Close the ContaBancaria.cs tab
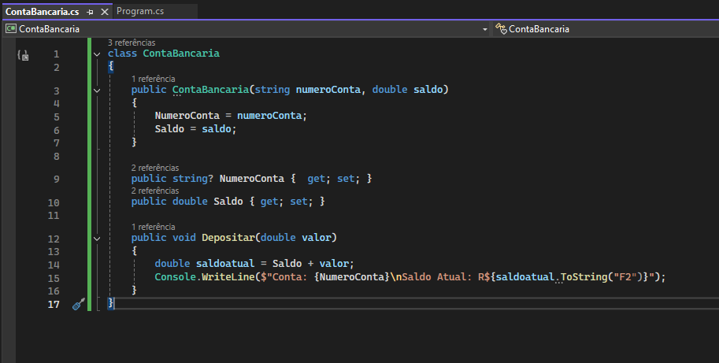The width and height of the screenshot is (719, 363). (106, 12)
